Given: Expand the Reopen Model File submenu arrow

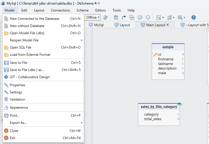Looking at the screenshot, I should click(81, 40).
